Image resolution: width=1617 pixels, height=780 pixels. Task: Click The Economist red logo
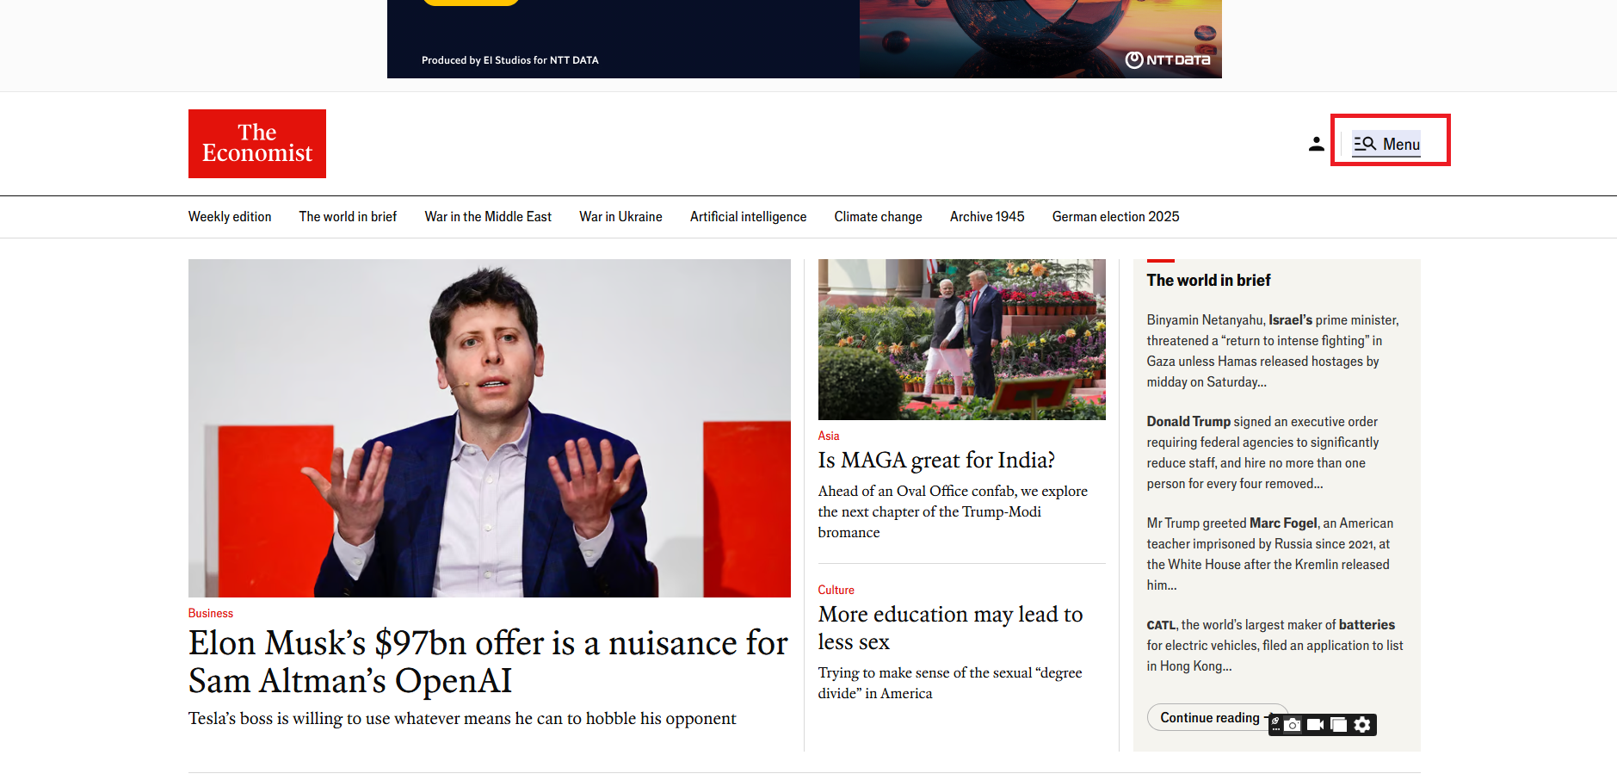click(x=257, y=144)
